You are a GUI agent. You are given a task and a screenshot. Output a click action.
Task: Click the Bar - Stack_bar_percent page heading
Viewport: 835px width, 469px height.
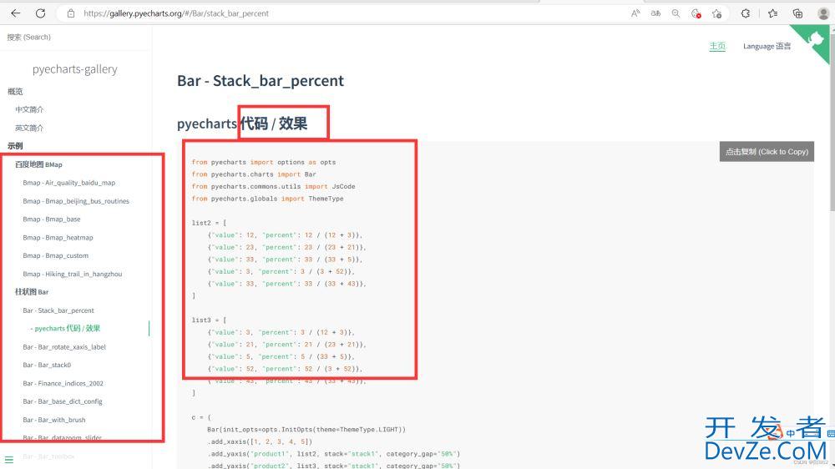click(x=261, y=81)
